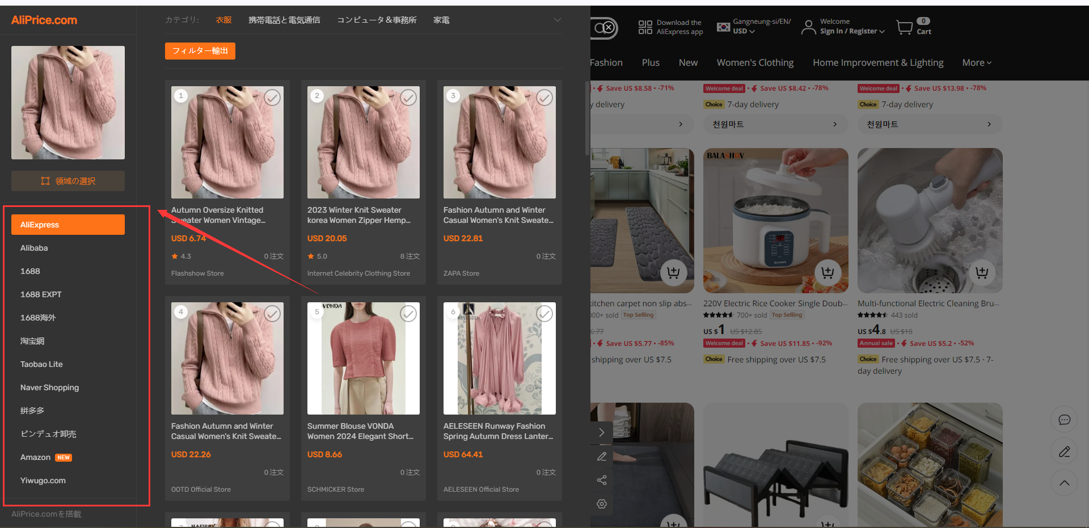Click the back to top arrow
The image size is (1089, 528).
pyautogui.click(x=1064, y=483)
